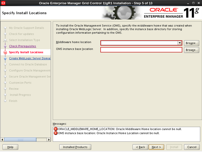
Task: Click the sidebar scrollbar left arrow
Action: pos(2,140)
